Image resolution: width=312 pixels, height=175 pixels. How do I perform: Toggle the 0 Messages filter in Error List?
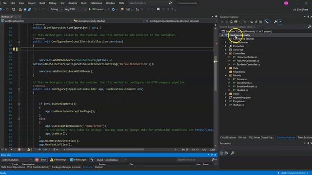click(x=78, y=160)
